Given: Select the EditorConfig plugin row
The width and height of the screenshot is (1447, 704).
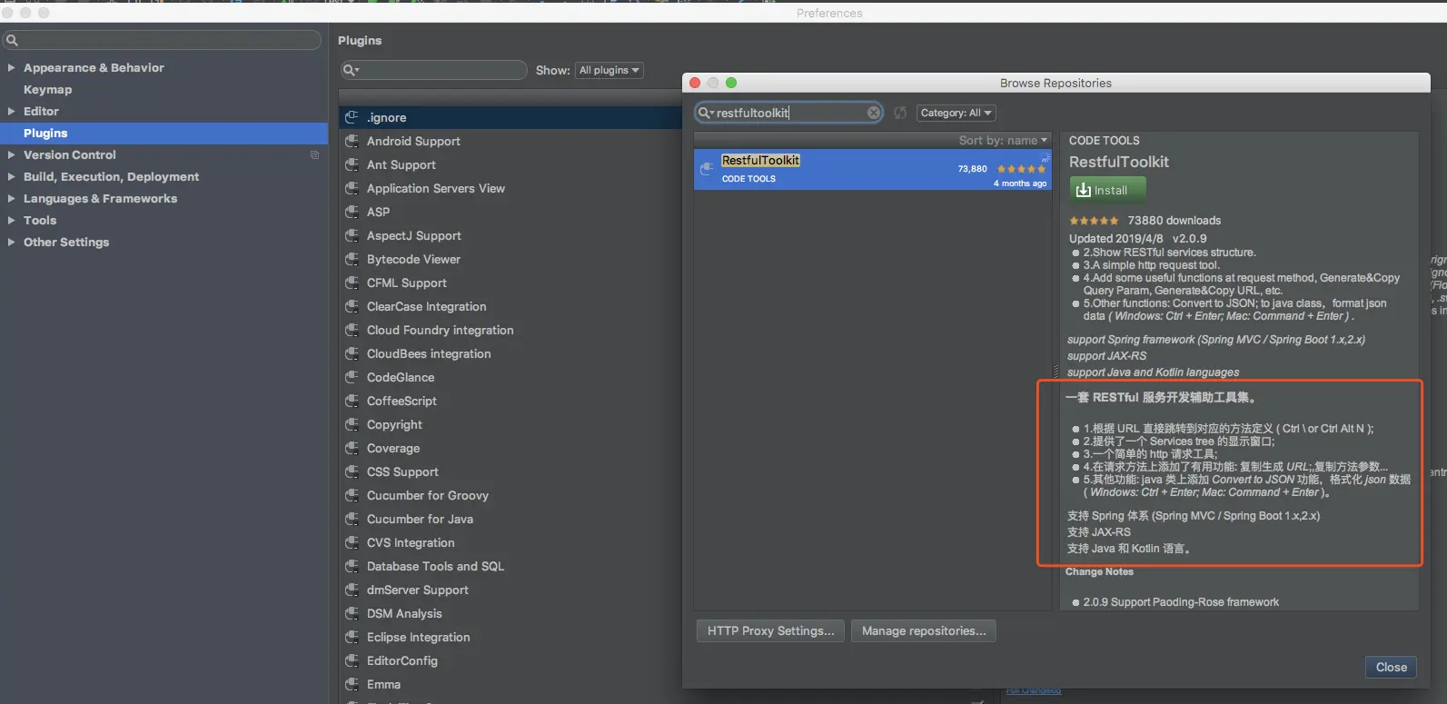Looking at the screenshot, I should click(511, 660).
